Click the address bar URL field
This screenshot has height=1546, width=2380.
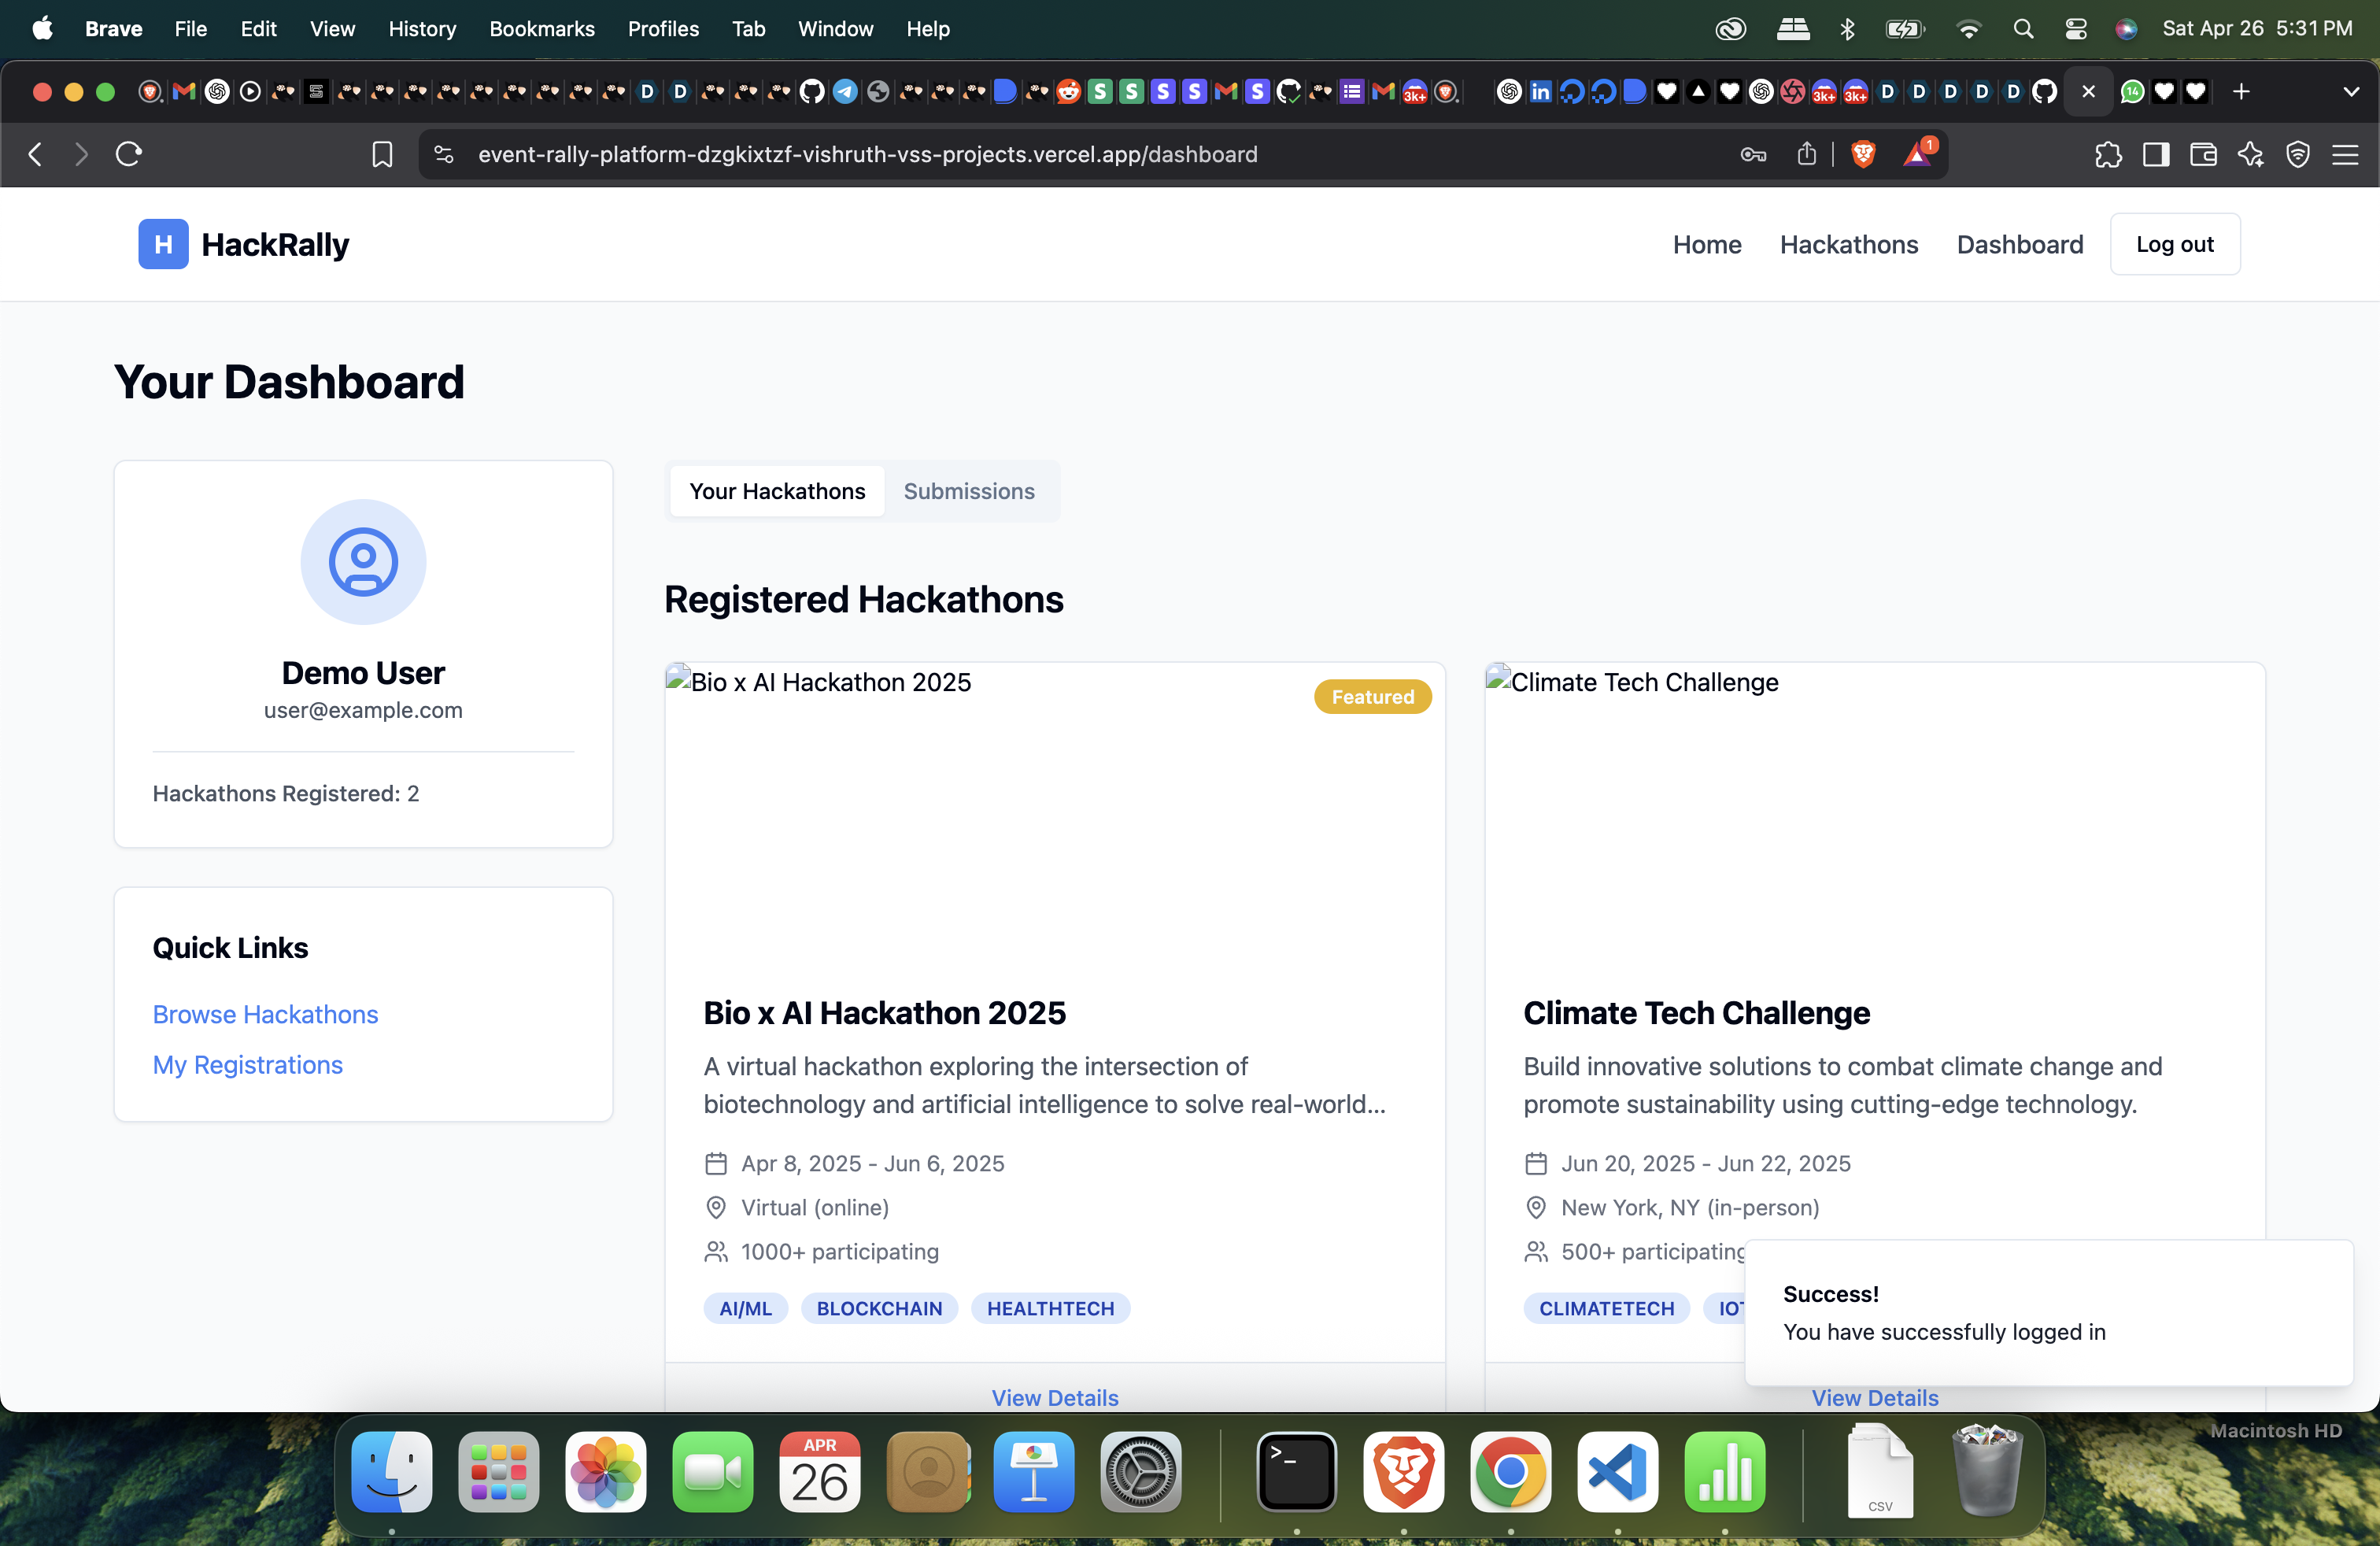(867, 154)
